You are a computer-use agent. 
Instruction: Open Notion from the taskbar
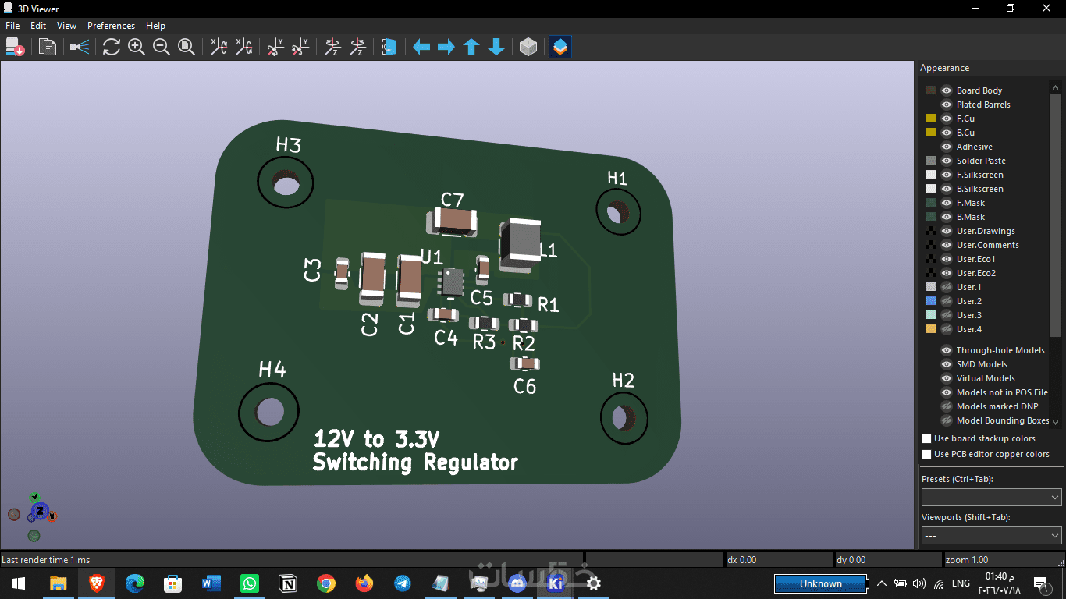click(288, 583)
